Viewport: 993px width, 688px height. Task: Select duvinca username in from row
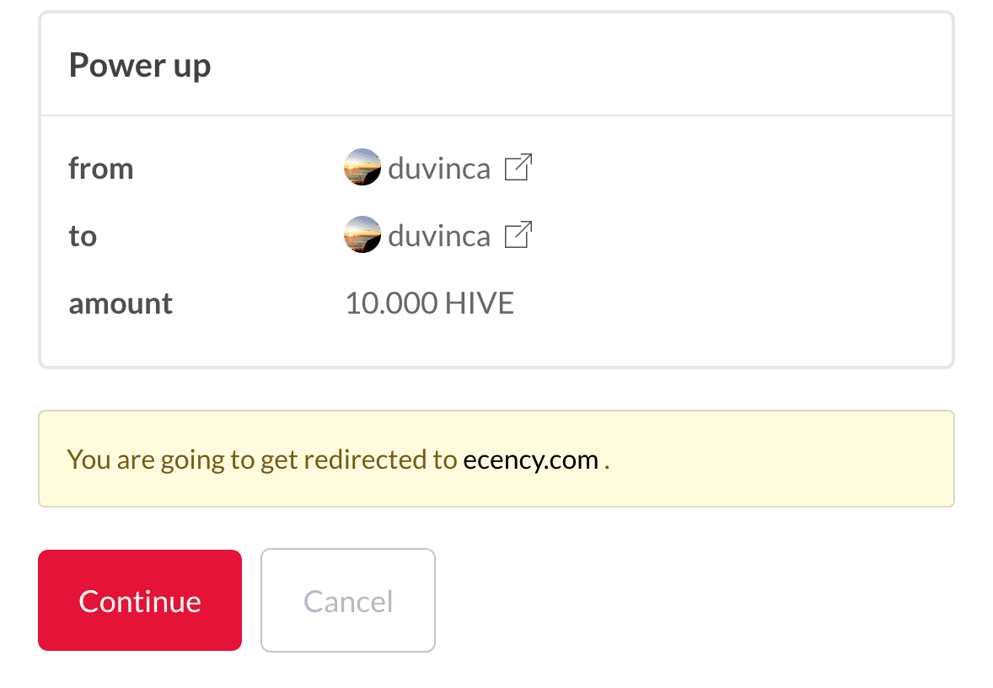[x=438, y=169]
